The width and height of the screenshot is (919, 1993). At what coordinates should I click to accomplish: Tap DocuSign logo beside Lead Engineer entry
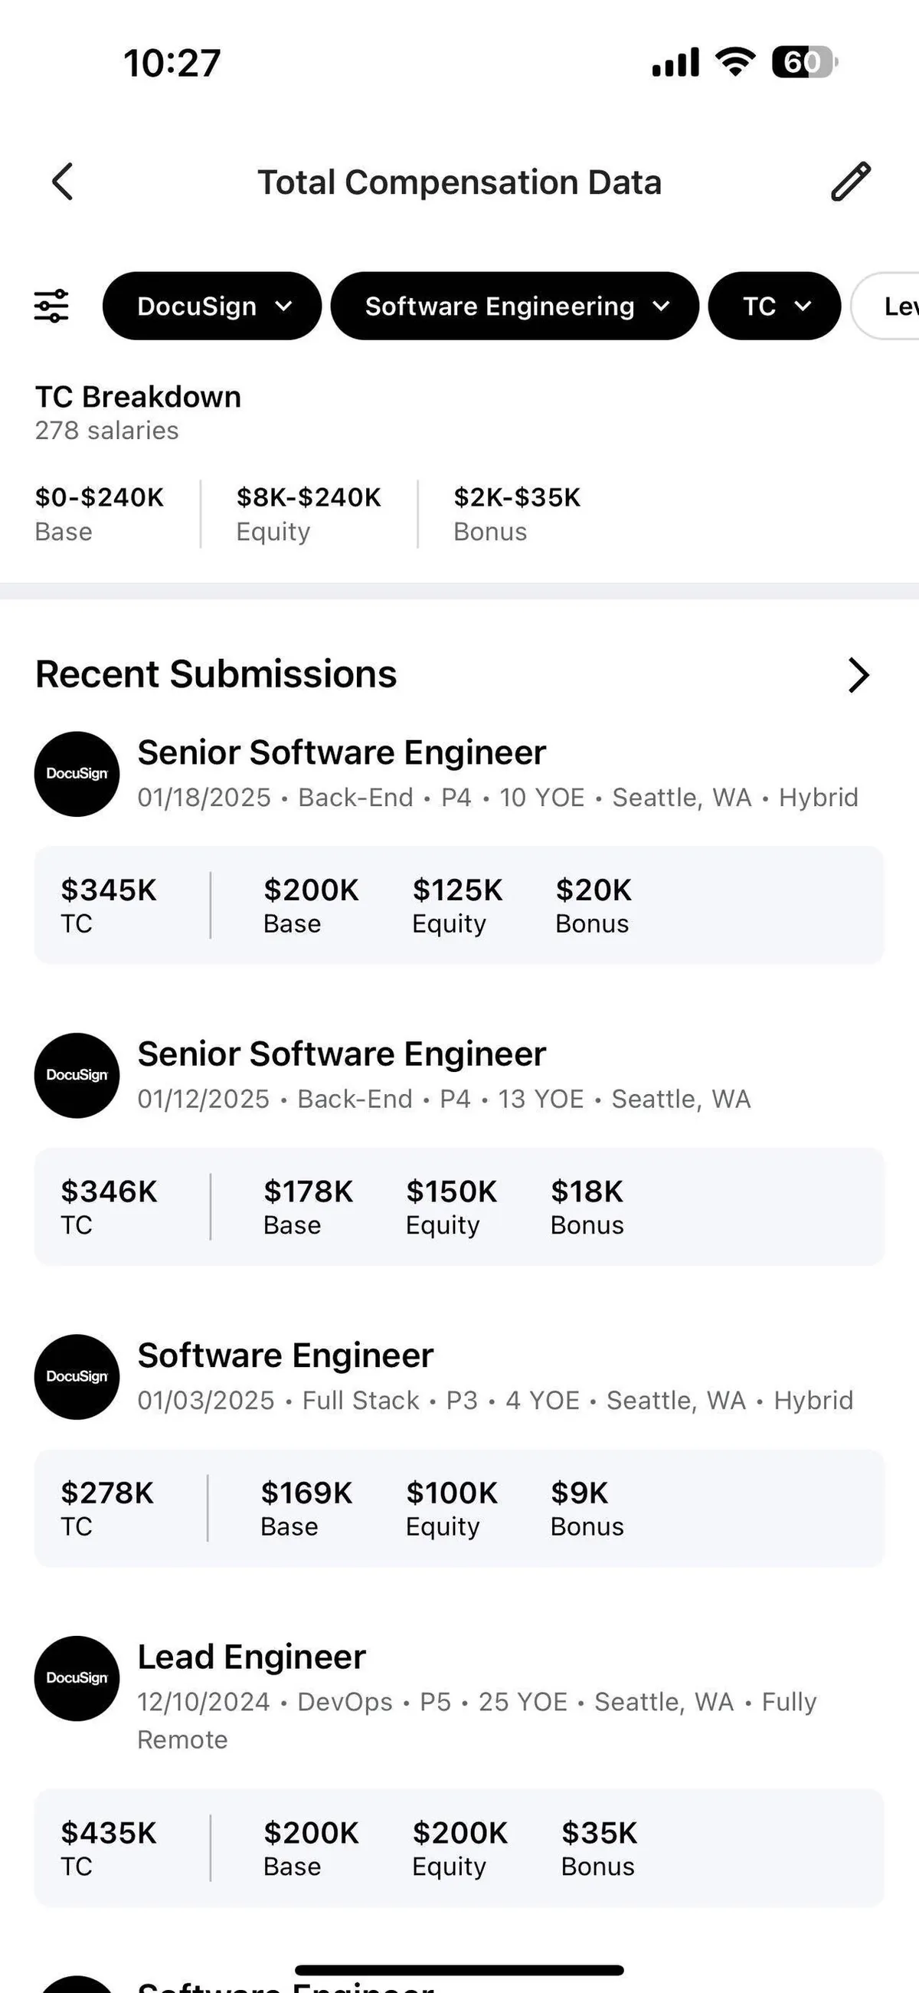(x=77, y=1678)
